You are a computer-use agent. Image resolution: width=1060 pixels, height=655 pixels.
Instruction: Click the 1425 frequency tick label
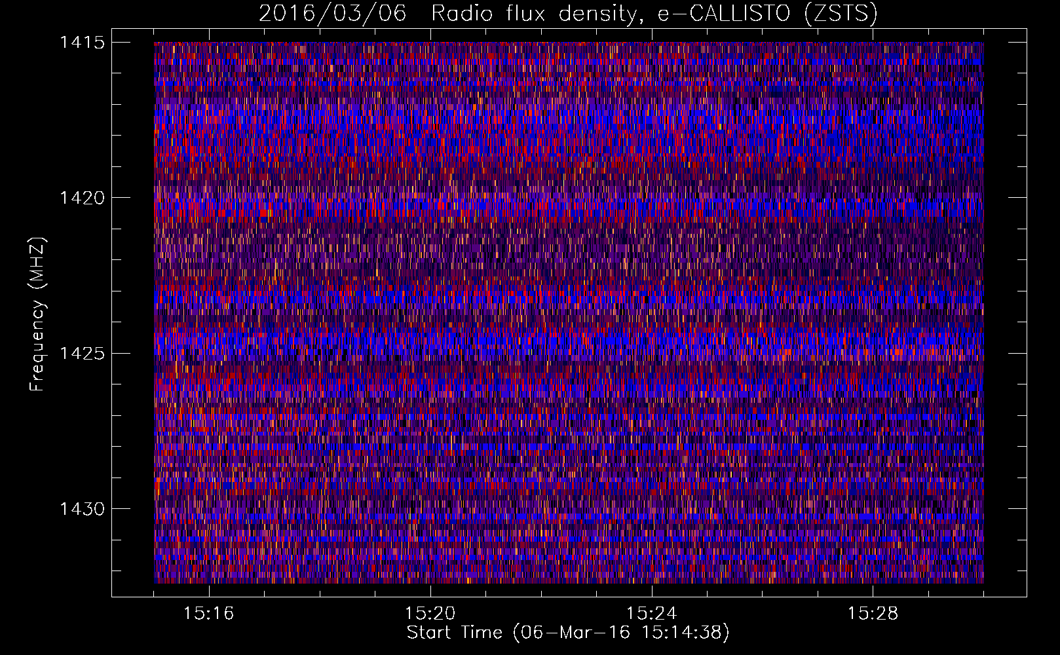coord(82,354)
